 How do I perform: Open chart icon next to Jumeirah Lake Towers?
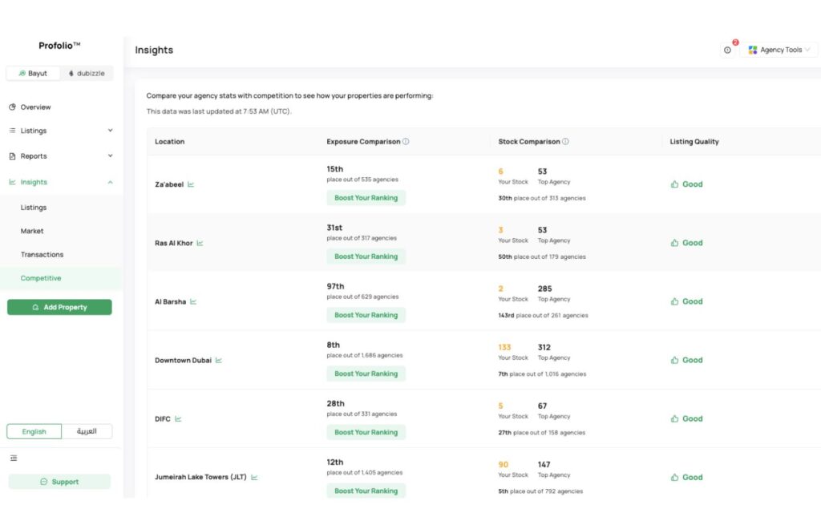254,477
